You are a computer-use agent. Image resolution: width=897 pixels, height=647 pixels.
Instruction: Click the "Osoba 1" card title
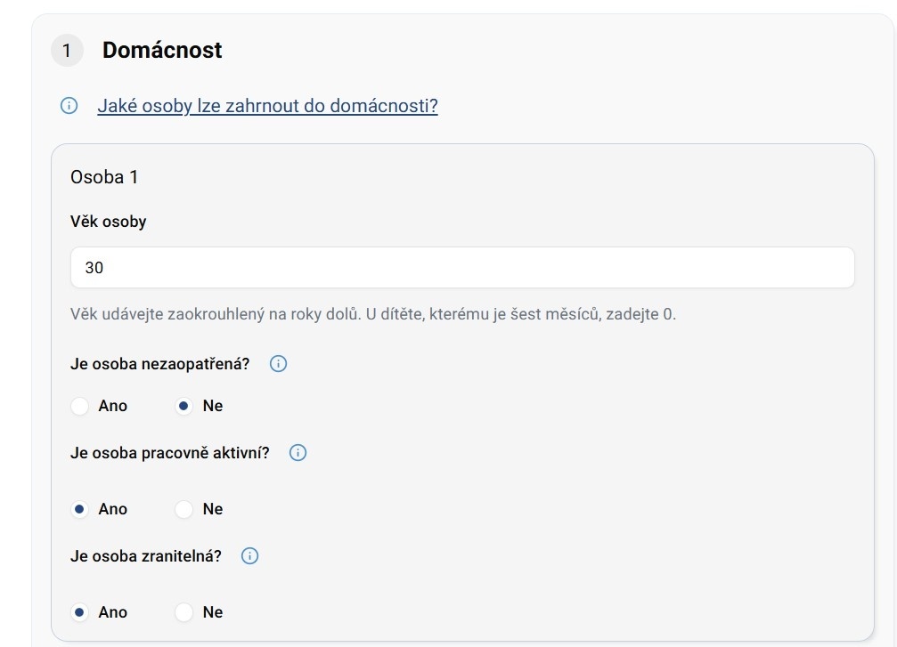[104, 177]
